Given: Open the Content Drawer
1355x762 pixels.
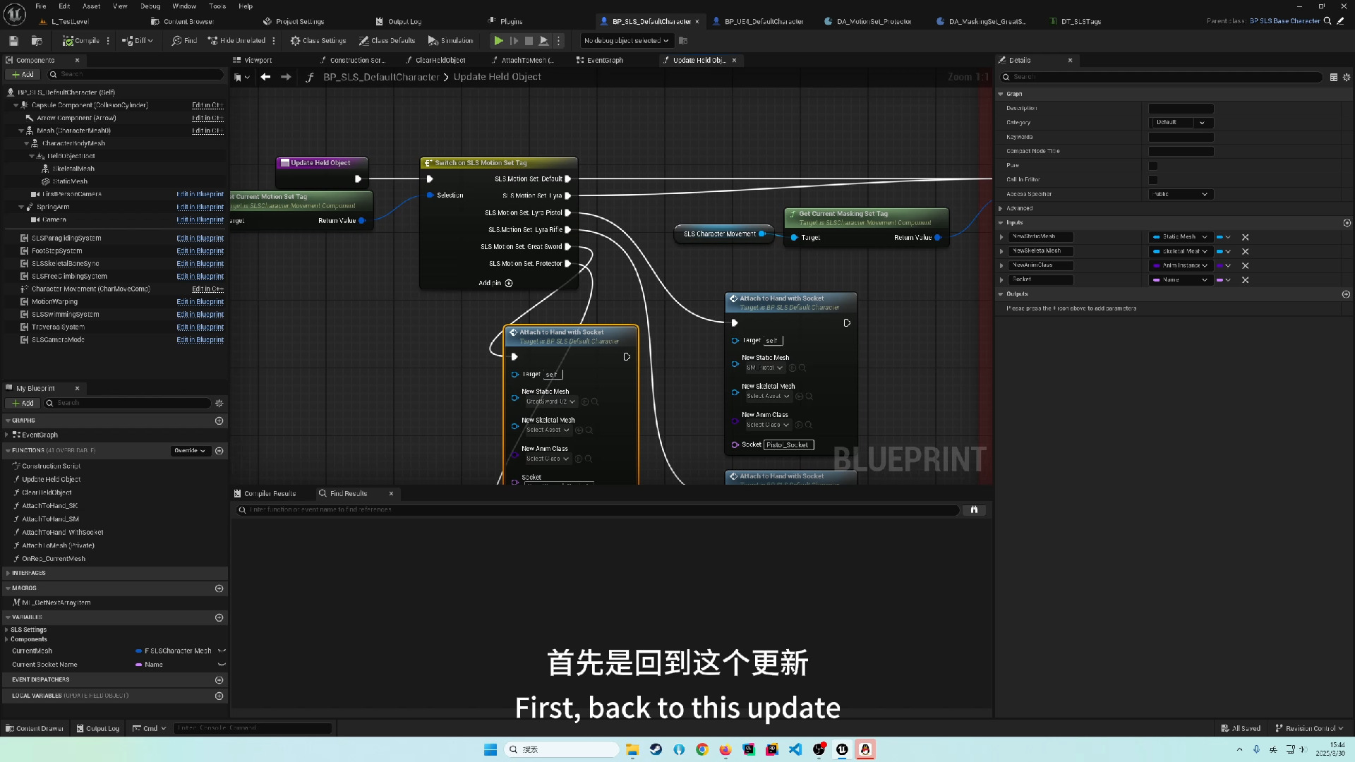Looking at the screenshot, I should pos(35,729).
